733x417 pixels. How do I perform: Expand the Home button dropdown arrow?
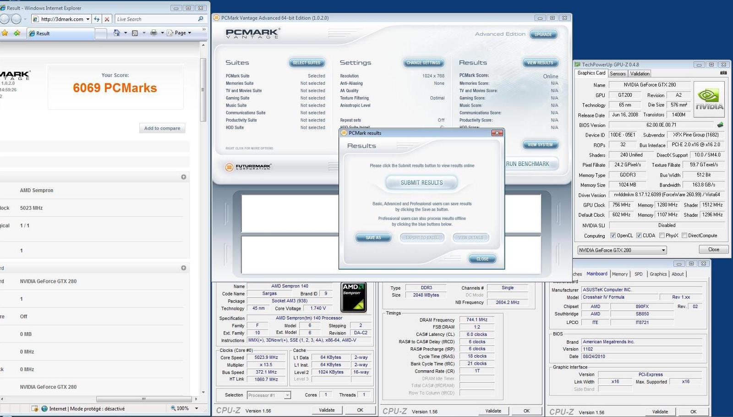click(x=125, y=33)
